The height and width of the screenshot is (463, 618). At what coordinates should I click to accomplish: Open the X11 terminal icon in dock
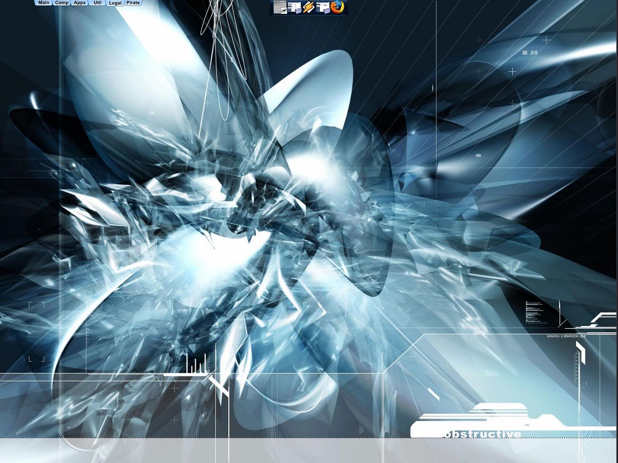[281, 7]
